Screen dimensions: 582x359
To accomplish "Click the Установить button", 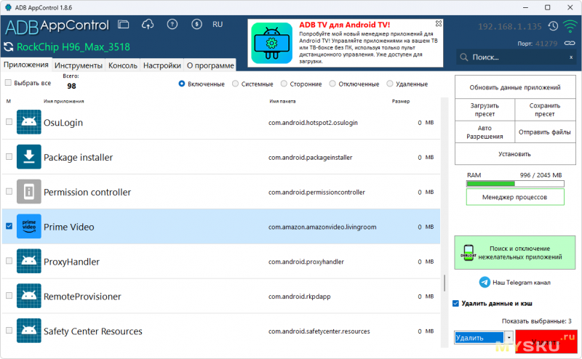I will [x=515, y=154].
